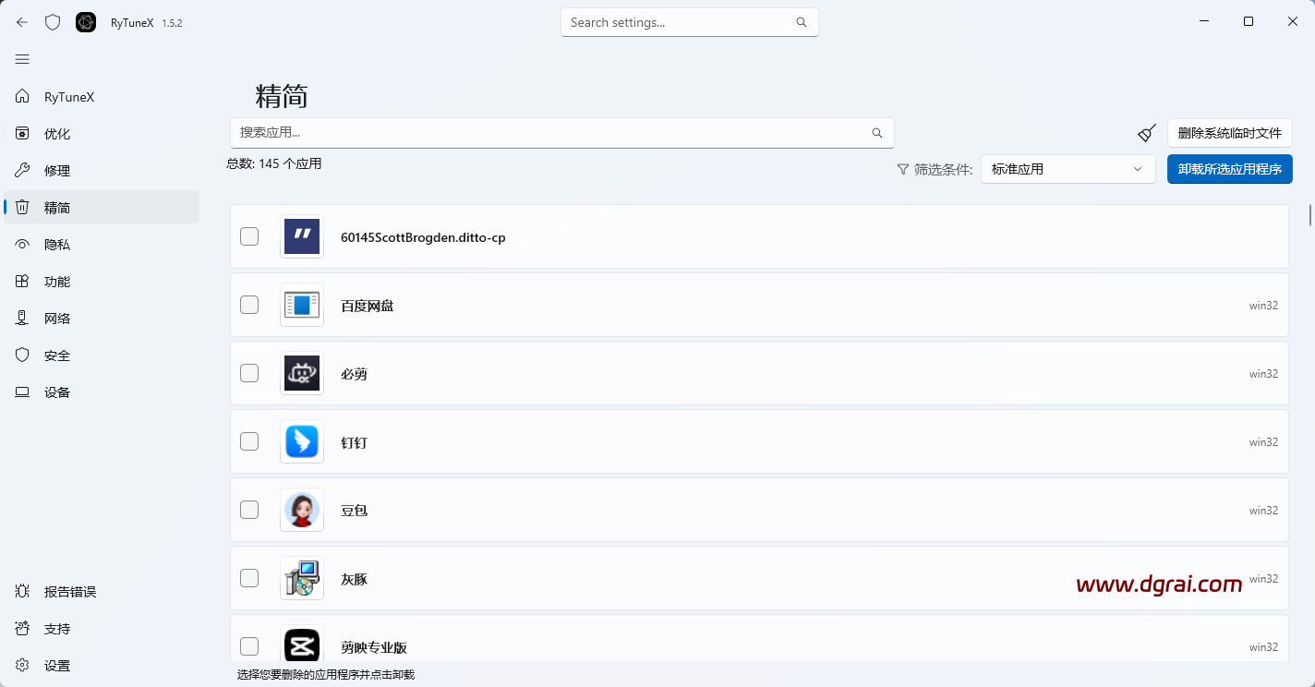
Task: Toggle the hamburger navigation menu
Action: [x=22, y=59]
